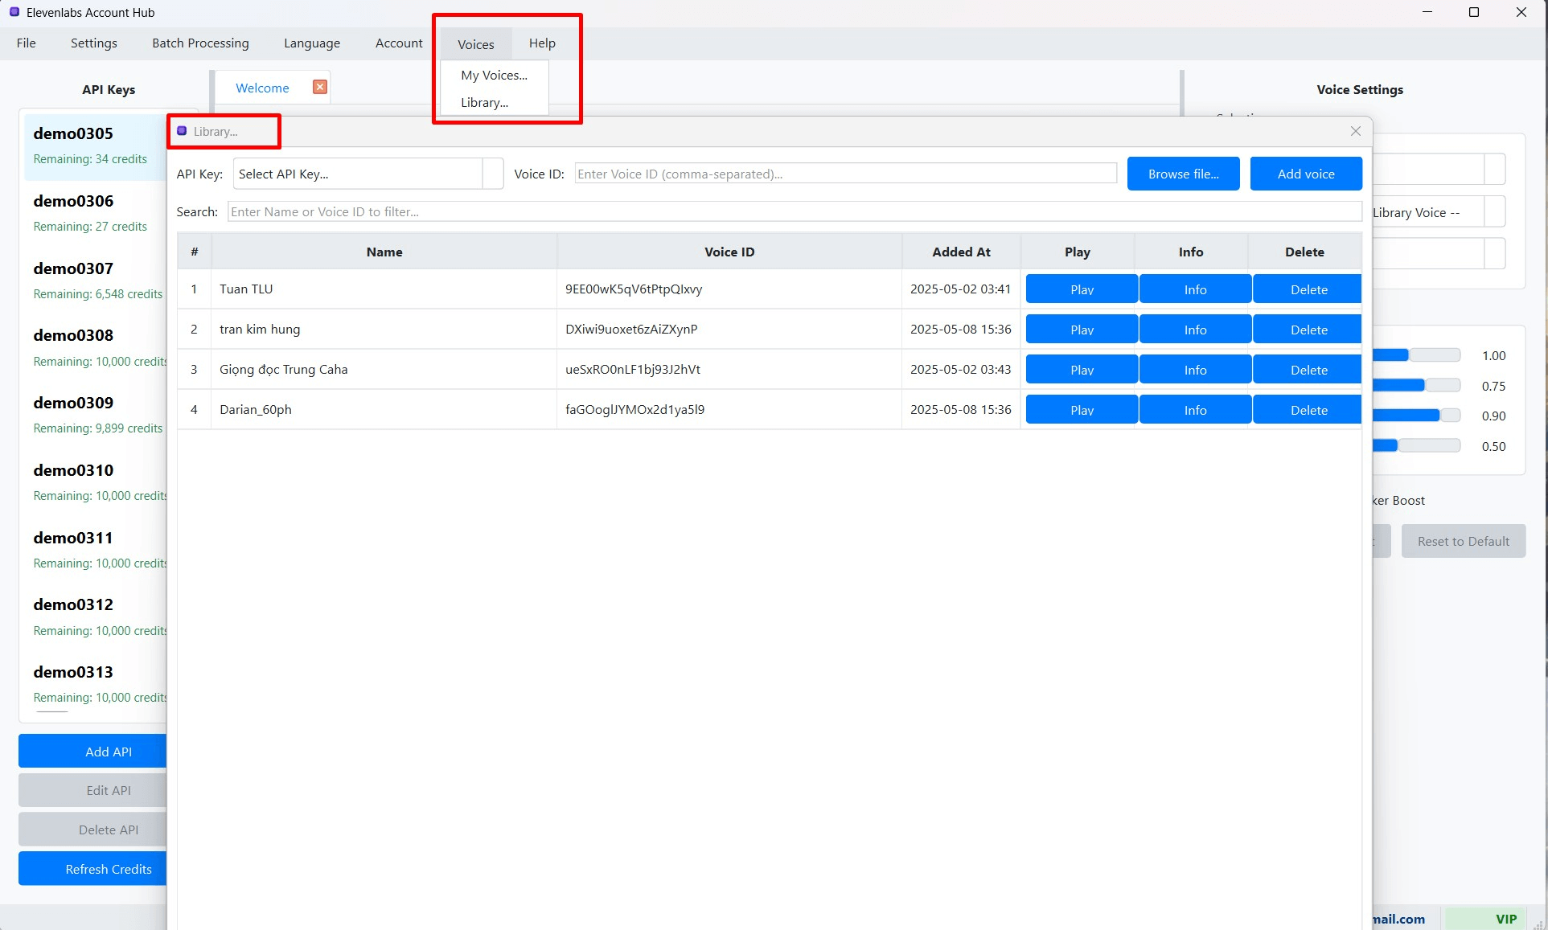This screenshot has height=930, width=1548.
Task: Delete the tran kim hung voice
Action: (x=1308, y=330)
